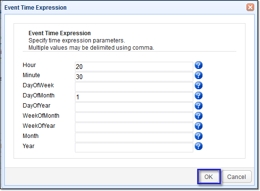Focus the Minute input field
Image resolution: width=260 pixels, height=191 pixels.
tap(134, 77)
